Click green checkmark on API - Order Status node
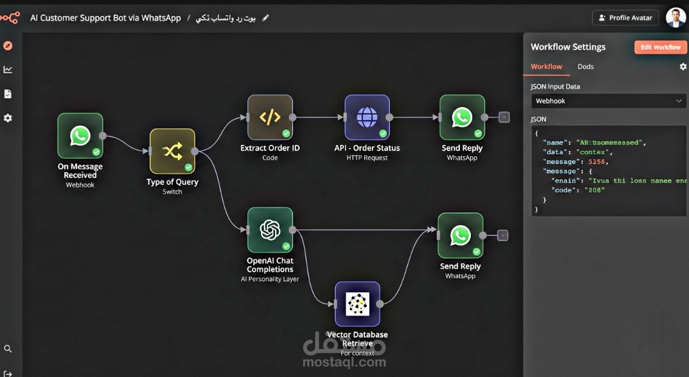The width and height of the screenshot is (689, 377). tap(383, 133)
